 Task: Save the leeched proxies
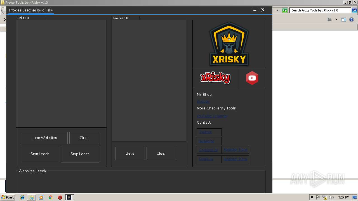pos(130,154)
